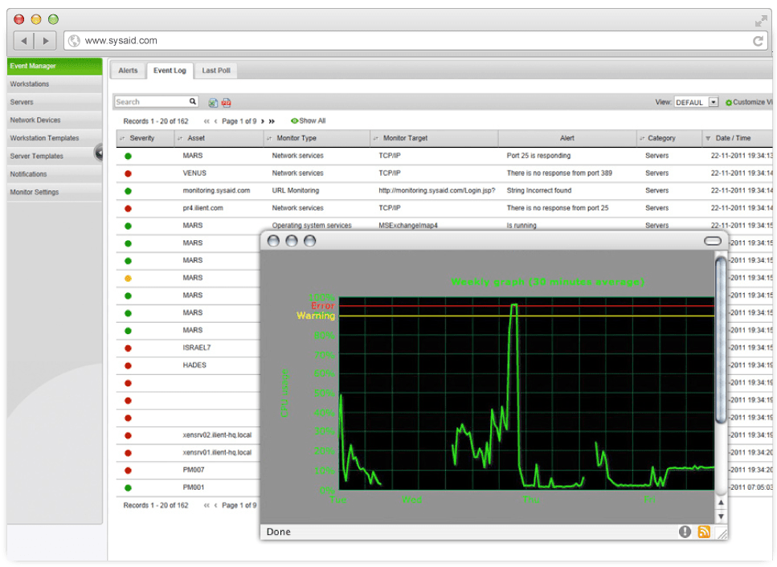777x567 pixels.
Task: Click the resize grip of the graph window
Action: (x=722, y=534)
